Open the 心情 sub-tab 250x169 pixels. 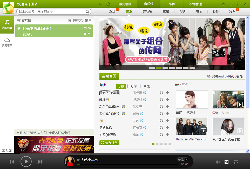pos(215,11)
